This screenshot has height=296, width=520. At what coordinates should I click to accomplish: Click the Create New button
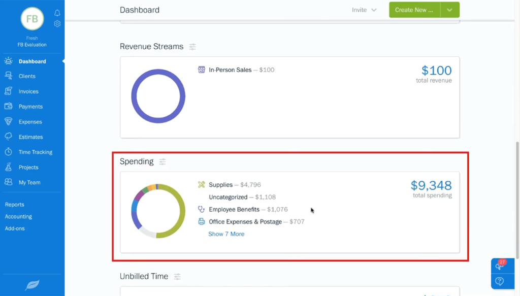[414, 10]
